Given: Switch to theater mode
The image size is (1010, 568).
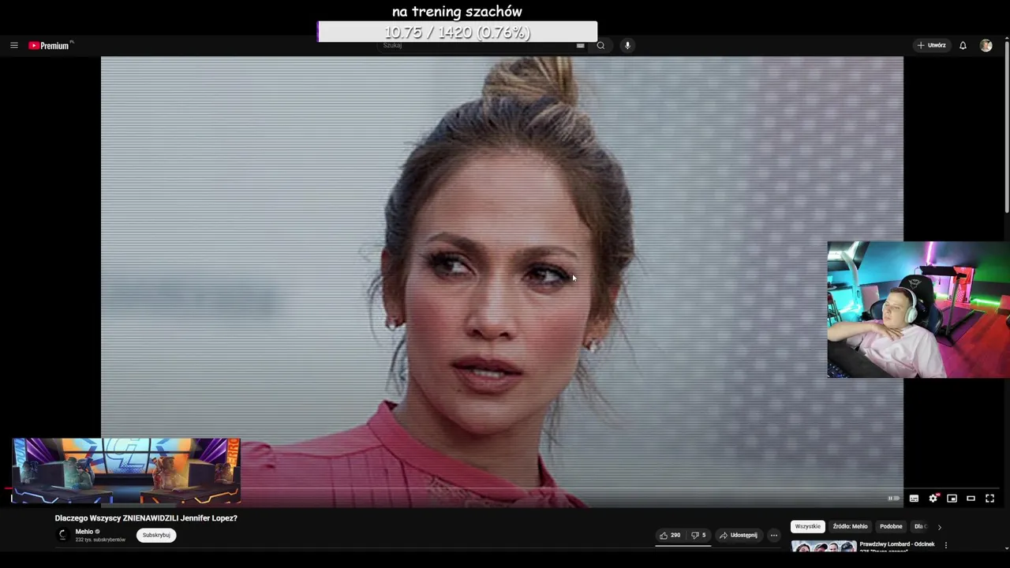Looking at the screenshot, I should [x=971, y=498].
